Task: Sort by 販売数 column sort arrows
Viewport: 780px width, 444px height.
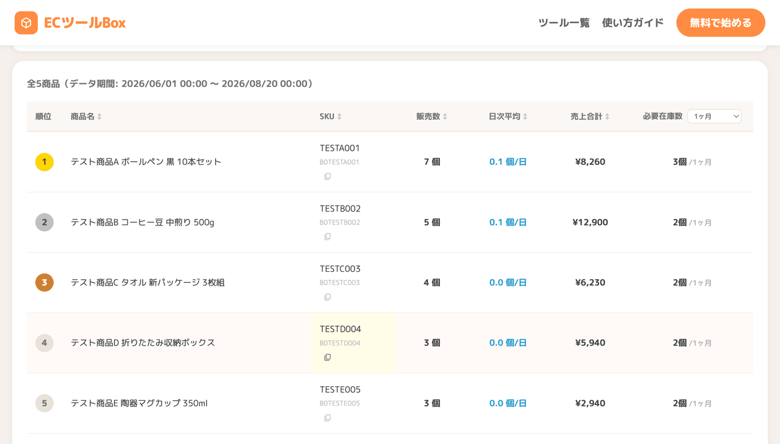Action: [445, 116]
